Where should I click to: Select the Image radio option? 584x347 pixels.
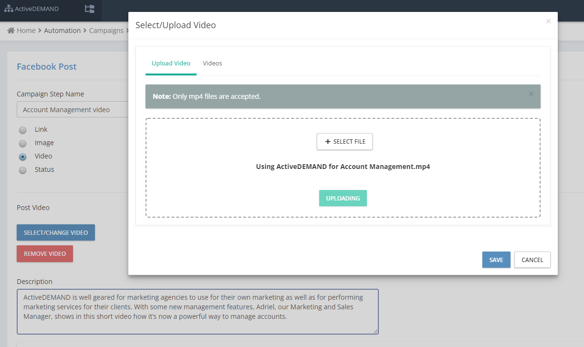[x=22, y=143]
